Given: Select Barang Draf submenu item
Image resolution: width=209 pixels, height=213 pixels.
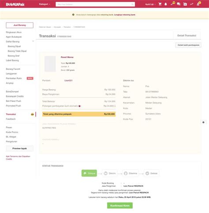Looking at the screenshot, I should coord(14,56).
